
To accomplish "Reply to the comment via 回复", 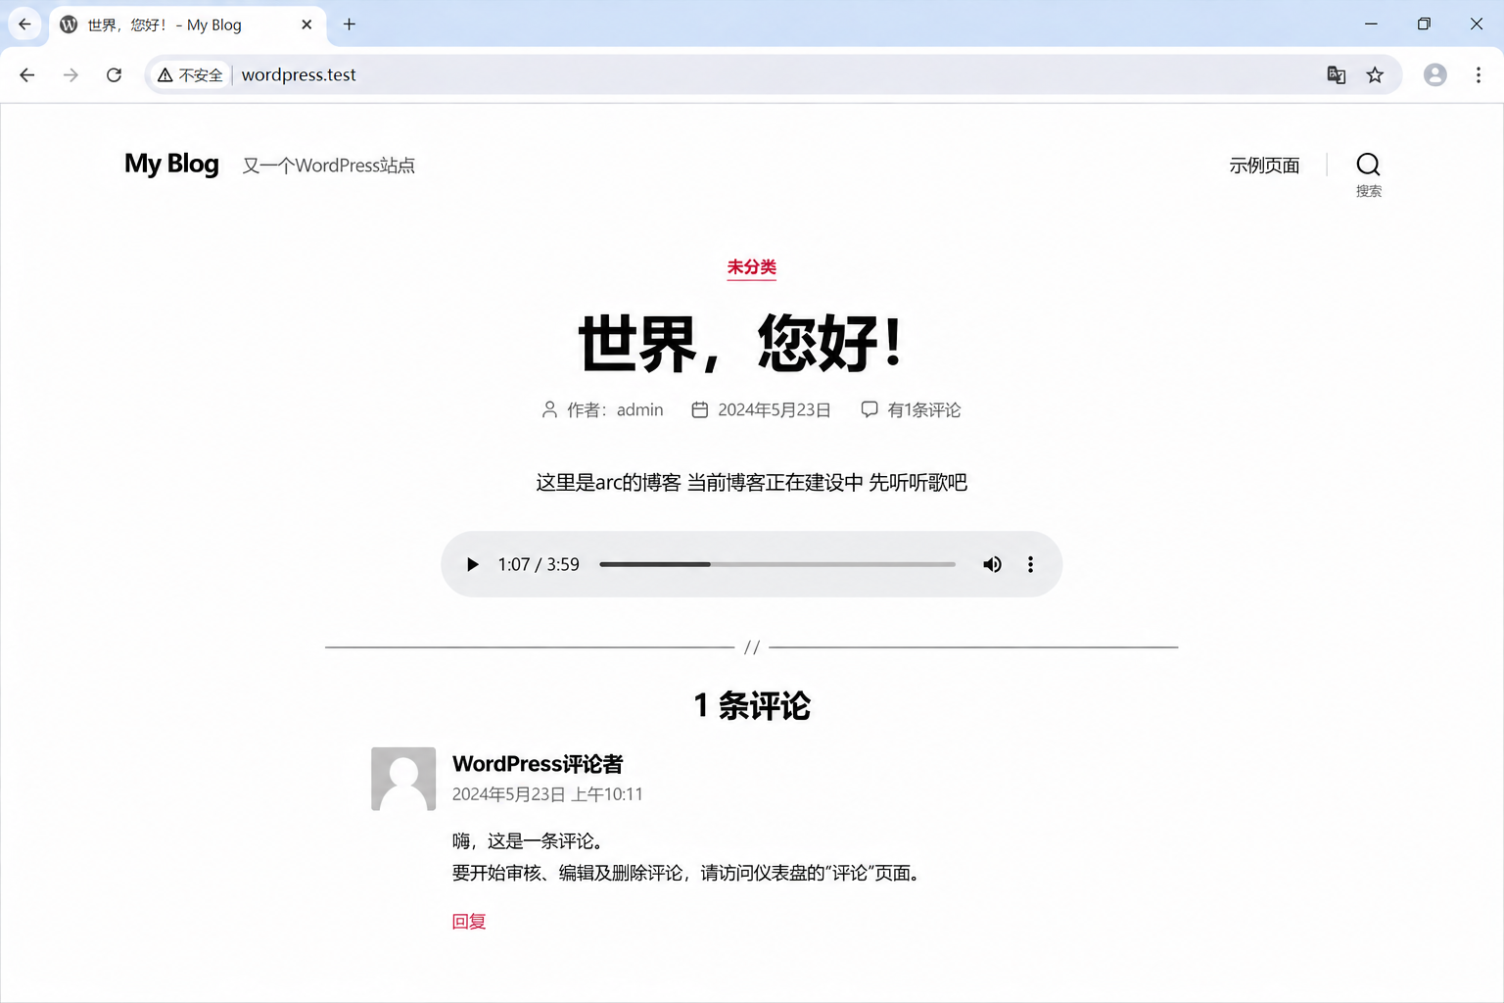I will pos(469,922).
